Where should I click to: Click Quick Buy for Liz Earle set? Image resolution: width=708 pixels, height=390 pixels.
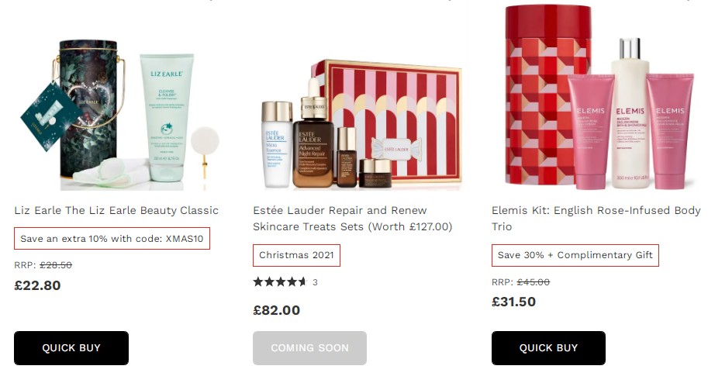[71, 348]
